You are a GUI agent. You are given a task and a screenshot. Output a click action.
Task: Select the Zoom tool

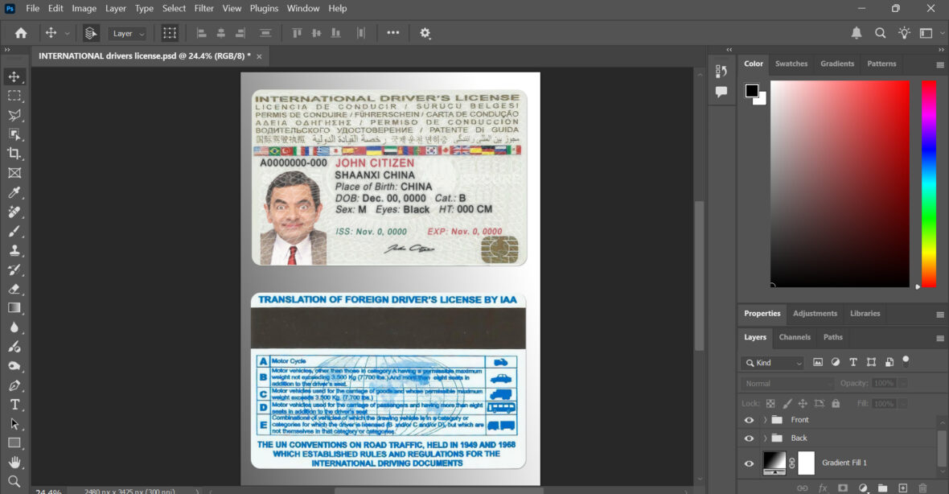point(14,481)
